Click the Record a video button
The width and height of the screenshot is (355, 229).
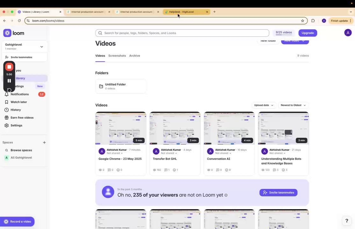17,222
